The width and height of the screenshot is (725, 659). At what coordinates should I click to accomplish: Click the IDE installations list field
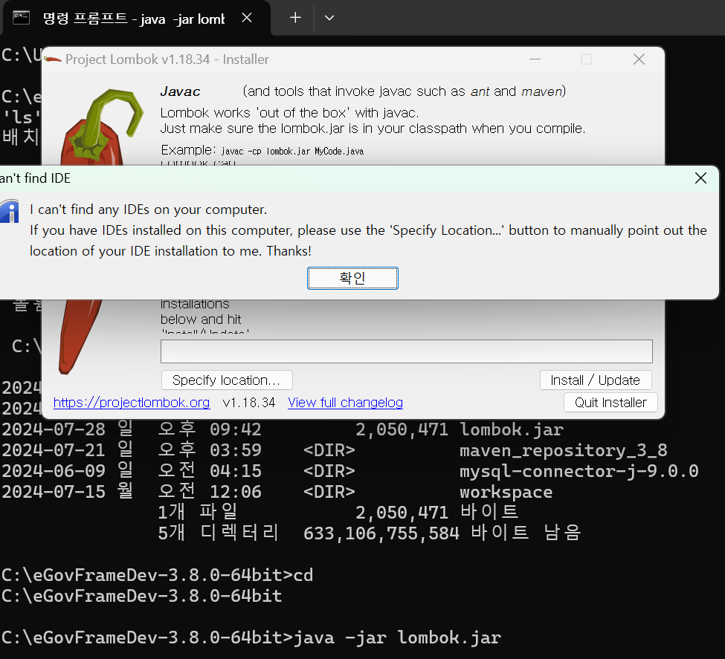coord(407,351)
